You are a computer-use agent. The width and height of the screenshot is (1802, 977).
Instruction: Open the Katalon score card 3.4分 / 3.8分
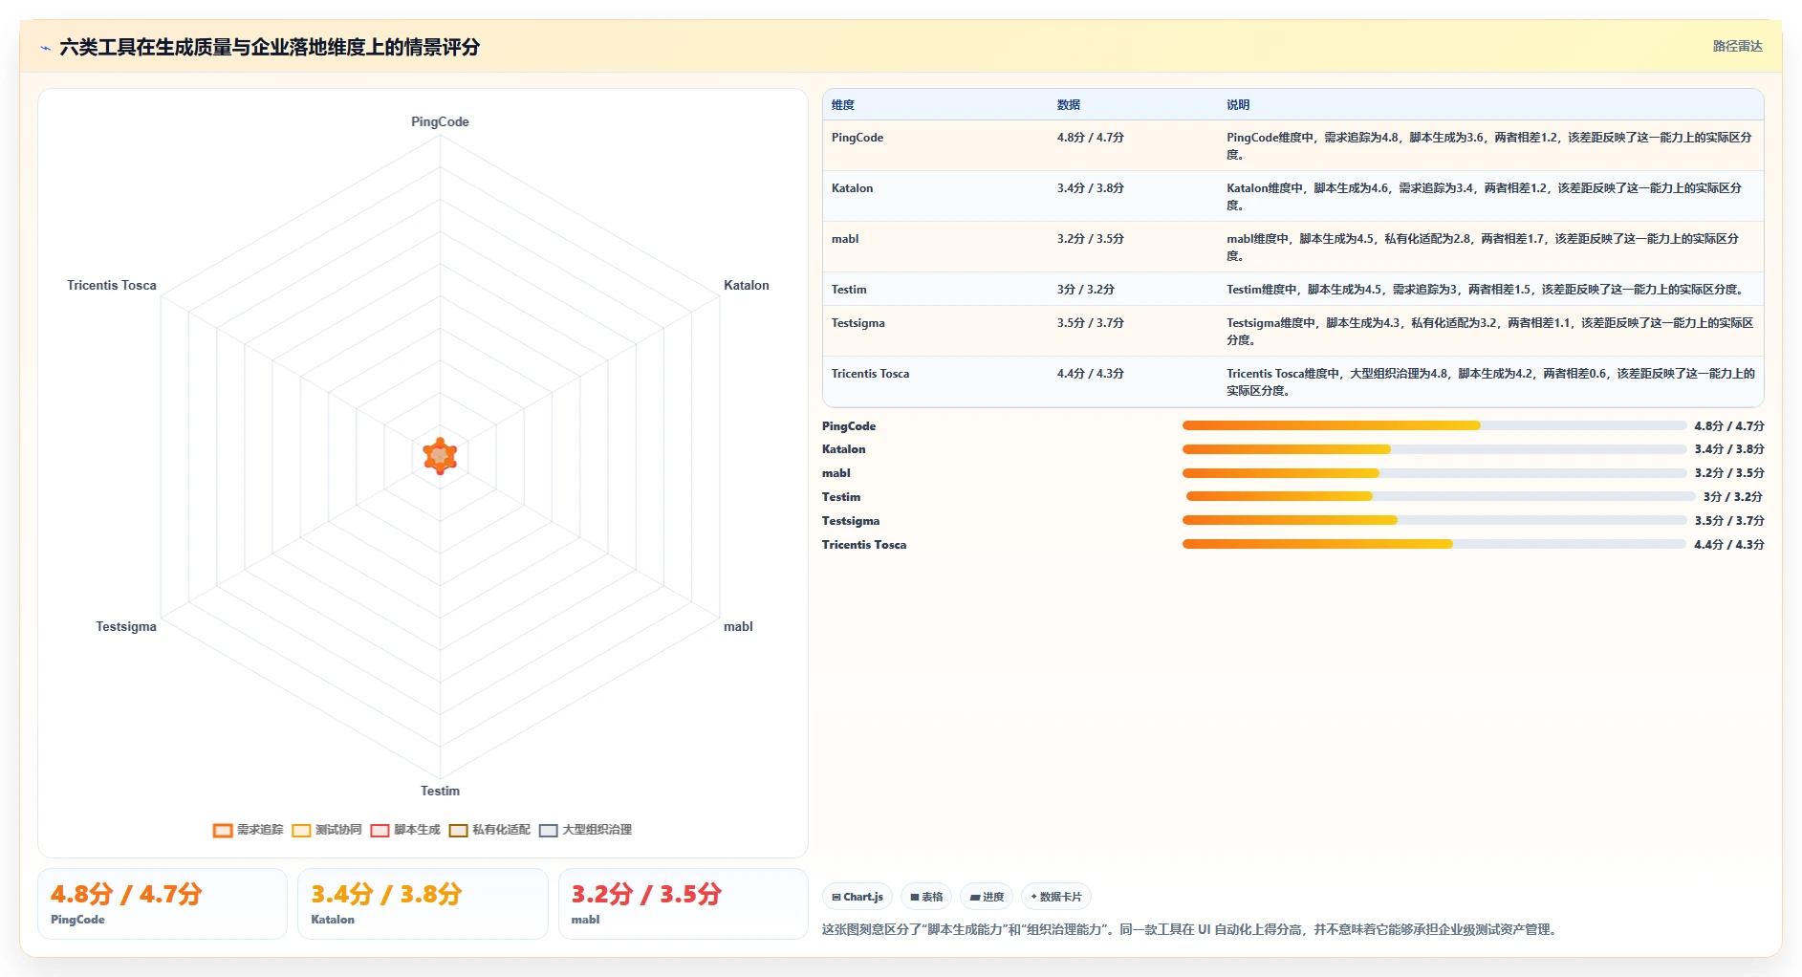(423, 903)
